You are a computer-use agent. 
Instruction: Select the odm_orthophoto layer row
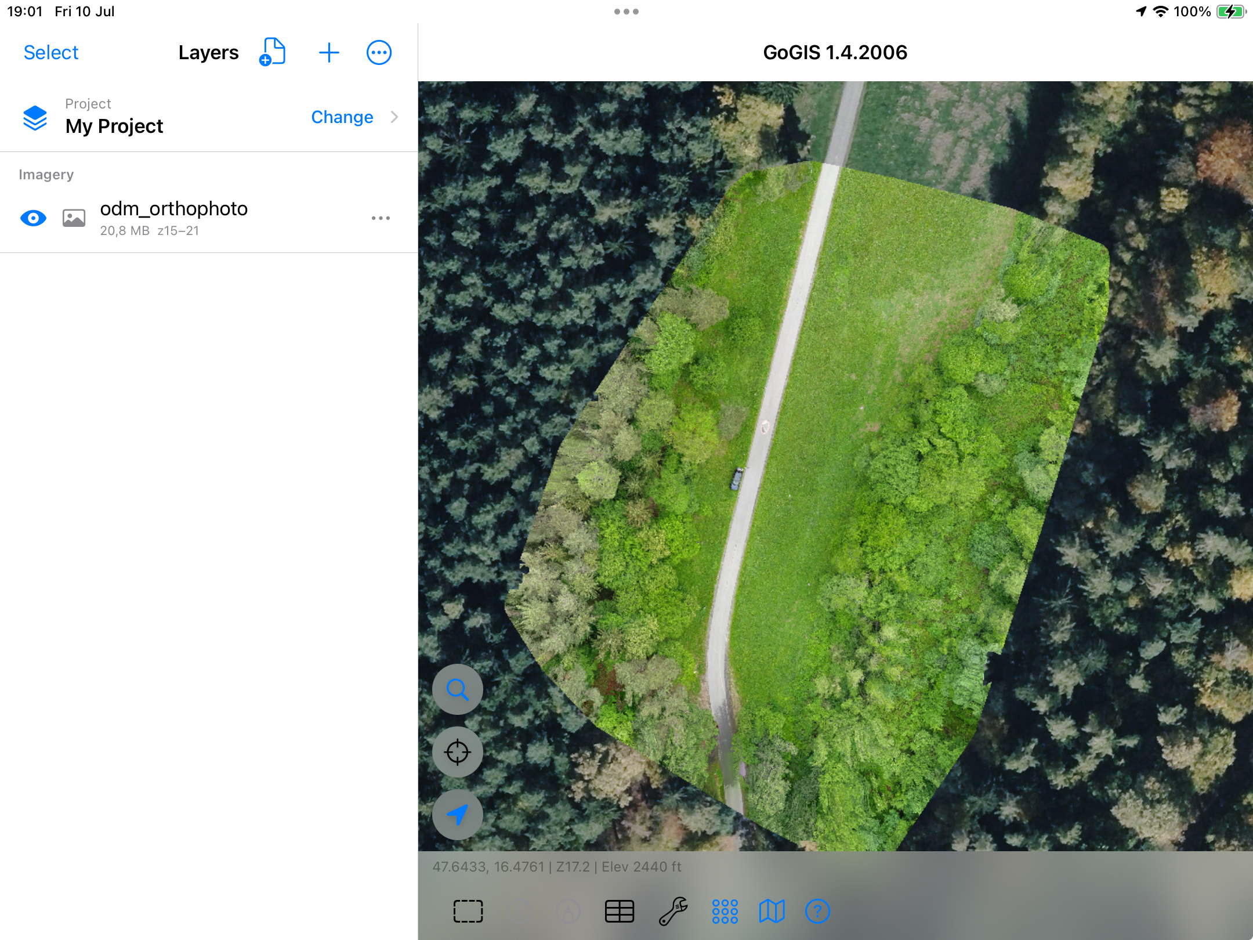point(209,218)
